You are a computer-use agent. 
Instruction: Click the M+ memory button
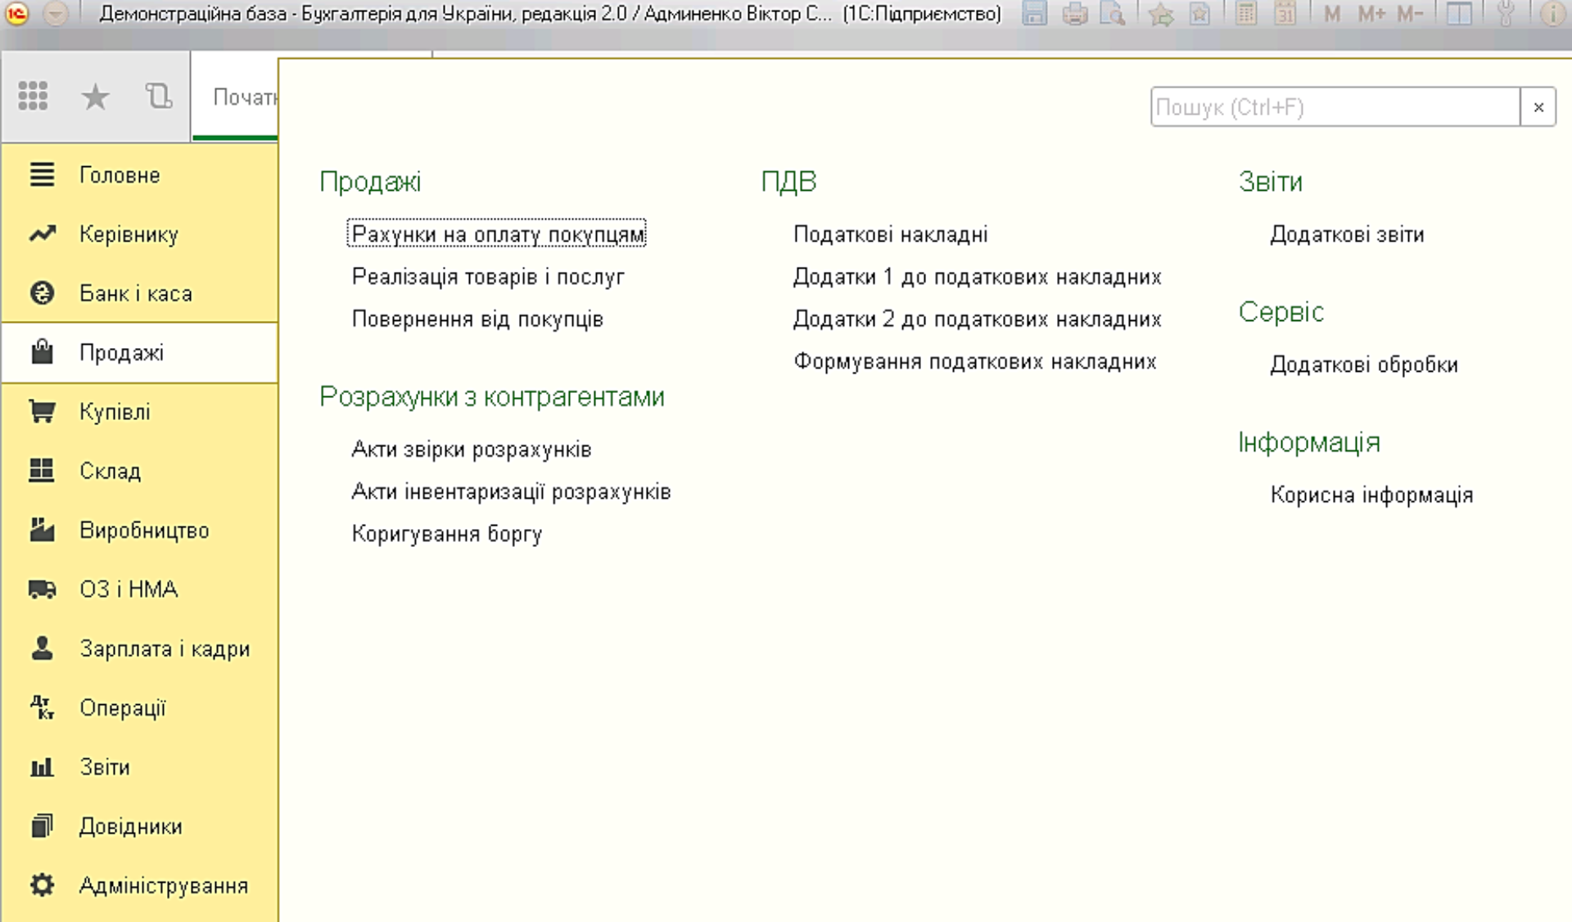tap(1371, 13)
